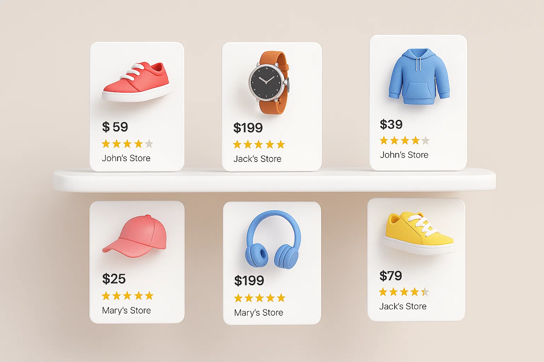The width and height of the screenshot is (544, 362).
Task: Click the $39 price on hoodie card
Action: [391, 124]
